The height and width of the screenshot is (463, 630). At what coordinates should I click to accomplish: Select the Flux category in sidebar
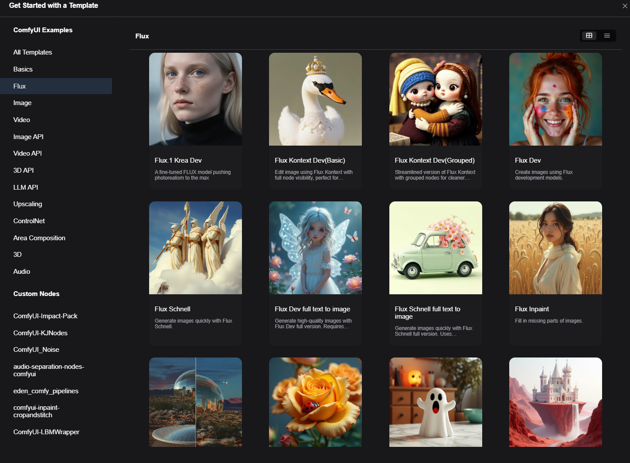tap(56, 86)
